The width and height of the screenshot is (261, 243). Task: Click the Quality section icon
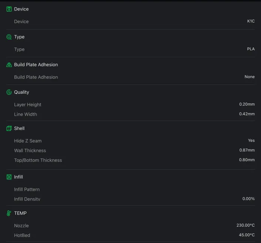point(9,92)
